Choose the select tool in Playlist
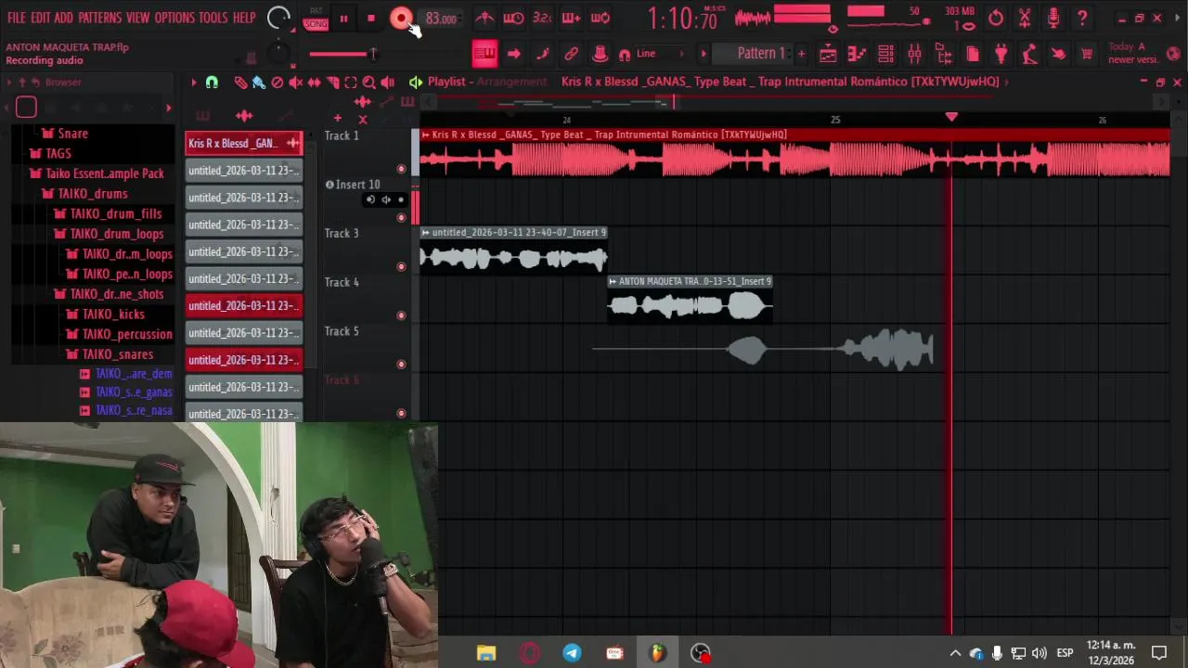This screenshot has height=668, width=1188. (351, 83)
